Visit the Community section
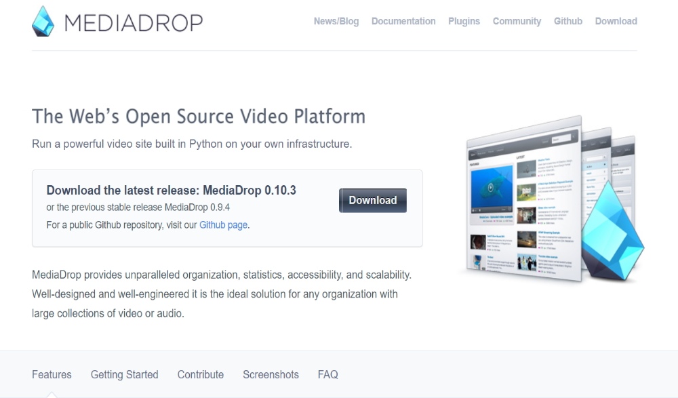This screenshot has width=678, height=398. 517,21
